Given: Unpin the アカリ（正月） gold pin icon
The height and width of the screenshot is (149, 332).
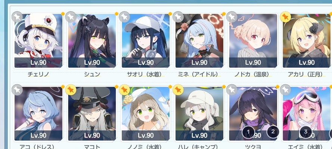Looking at the screenshot, I should (x=285, y=17).
